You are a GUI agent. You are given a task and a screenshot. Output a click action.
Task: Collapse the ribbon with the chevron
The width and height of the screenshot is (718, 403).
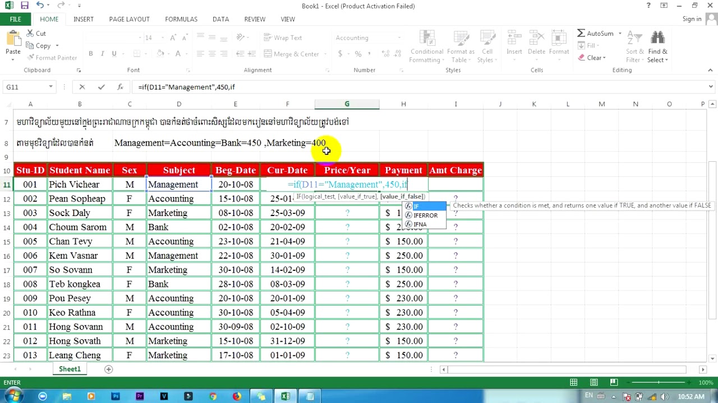[x=710, y=70]
